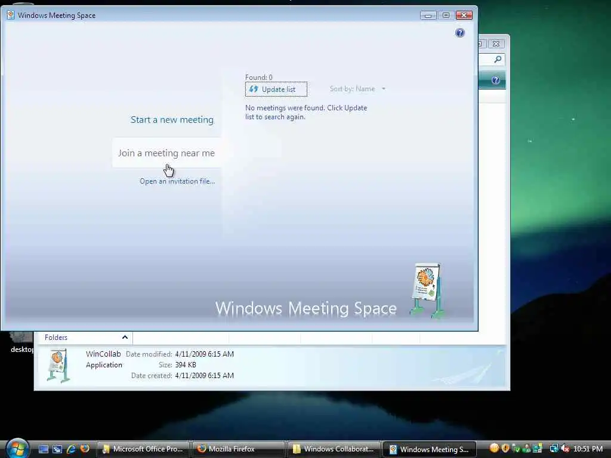Click Switch between windows Quick Launch icon
611x458 pixels.
pyautogui.click(x=57, y=449)
